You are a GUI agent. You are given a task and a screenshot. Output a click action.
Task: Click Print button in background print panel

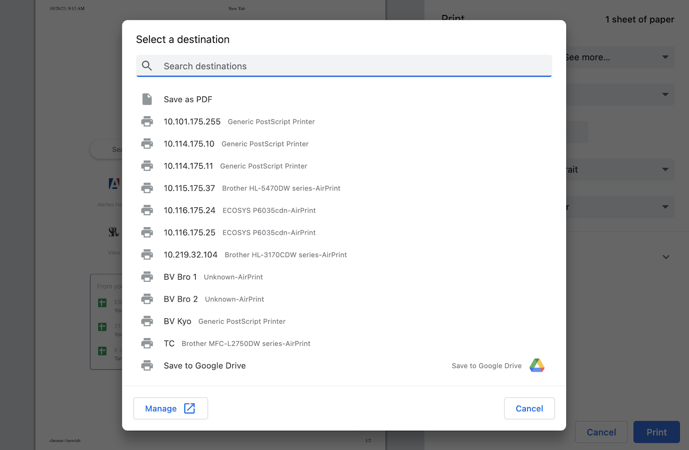click(656, 432)
